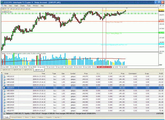The image size is (165, 120).
Task: Switch to the Trade tab
Action: pos(6,117)
